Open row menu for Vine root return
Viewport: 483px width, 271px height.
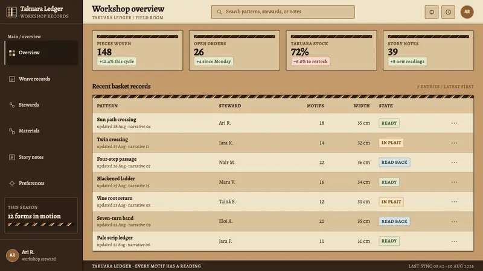455,202
